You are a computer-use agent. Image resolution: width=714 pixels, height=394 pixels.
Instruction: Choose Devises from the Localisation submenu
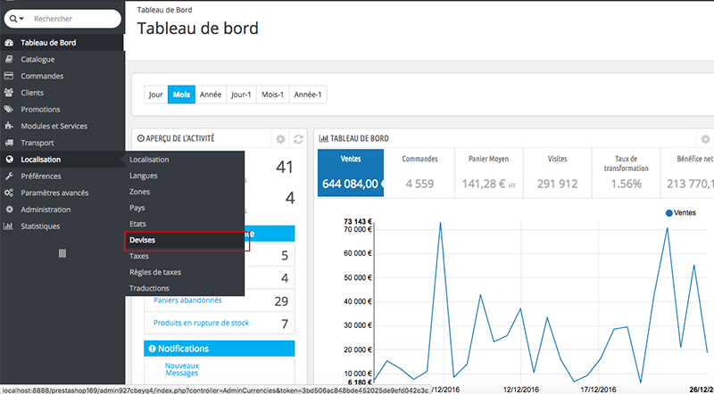pyautogui.click(x=144, y=241)
